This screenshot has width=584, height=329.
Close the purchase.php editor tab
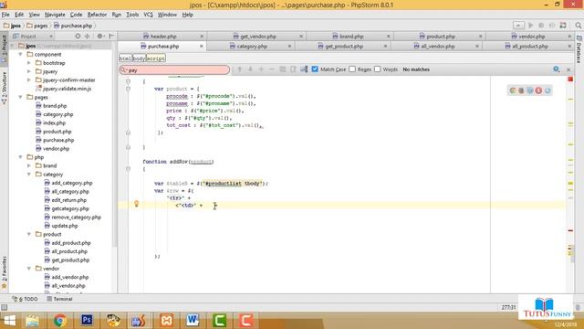(201, 47)
